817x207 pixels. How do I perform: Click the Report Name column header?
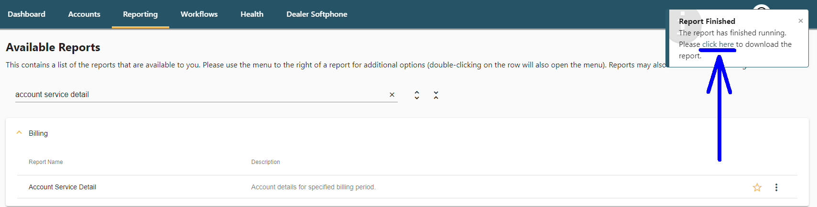click(x=45, y=162)
